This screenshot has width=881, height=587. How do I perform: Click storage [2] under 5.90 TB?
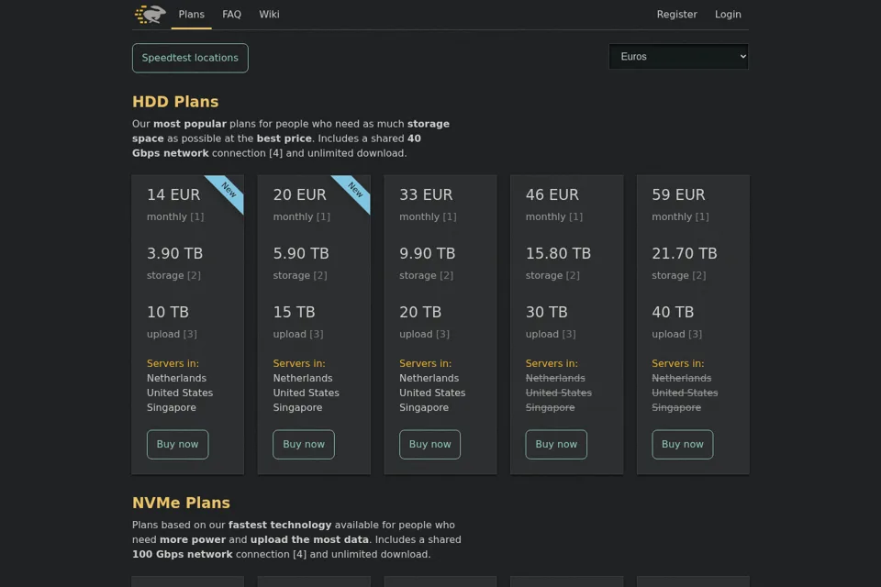(300, 275)
